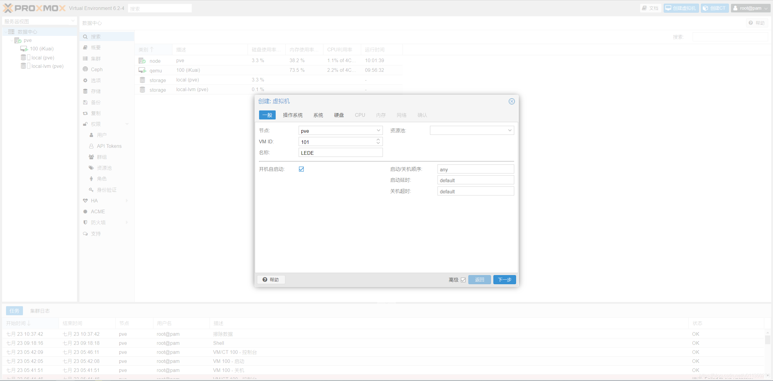The height and width of the screenshot is (381, 773).
Task: Open the node pve dropdown
Action: point(378,131)
